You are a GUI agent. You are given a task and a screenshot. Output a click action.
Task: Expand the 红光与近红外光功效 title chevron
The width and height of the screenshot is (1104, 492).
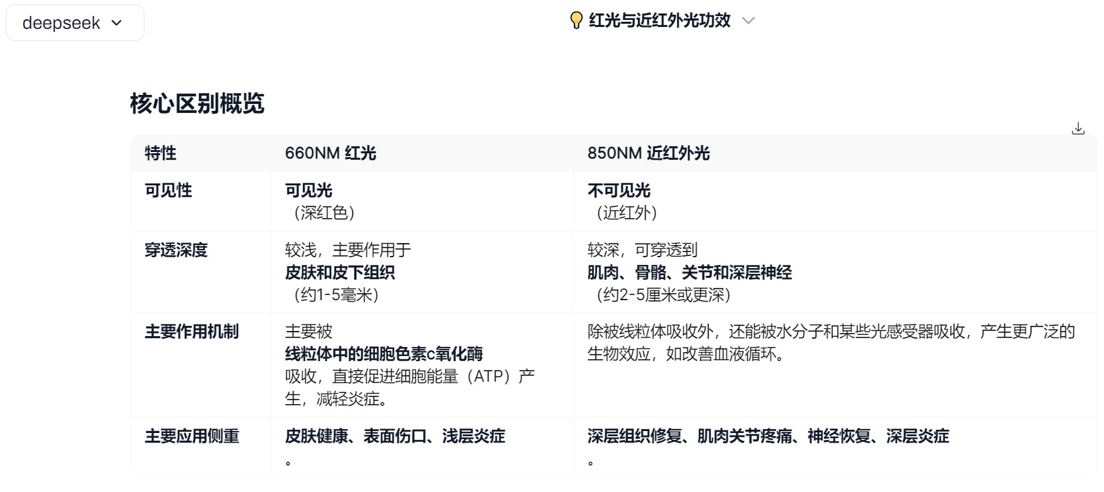(748, 21)
